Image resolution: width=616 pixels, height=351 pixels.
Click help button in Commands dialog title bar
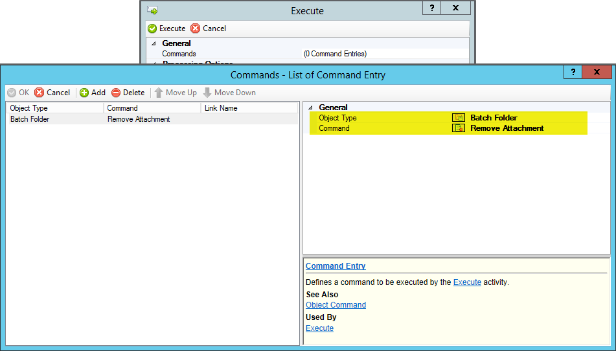point(573,72)
